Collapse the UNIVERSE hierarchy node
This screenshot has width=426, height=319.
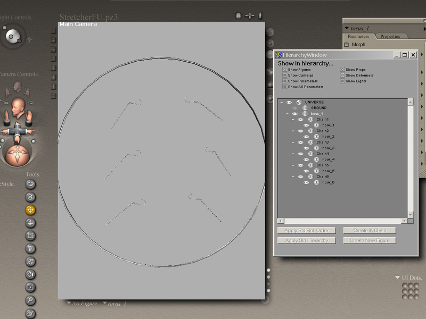pyautogui.click(x=281, y=102)
